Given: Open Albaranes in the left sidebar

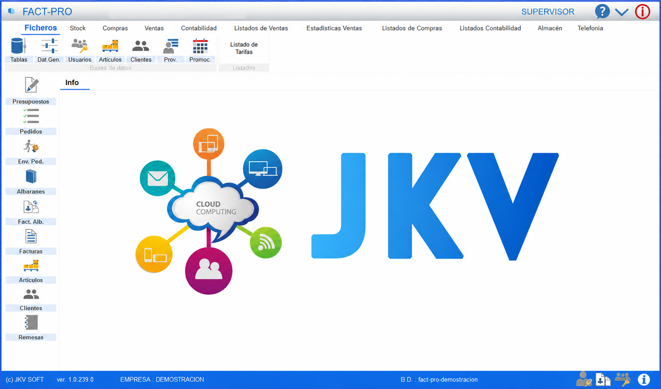Looking at the screenshot, I should point(31,182).
